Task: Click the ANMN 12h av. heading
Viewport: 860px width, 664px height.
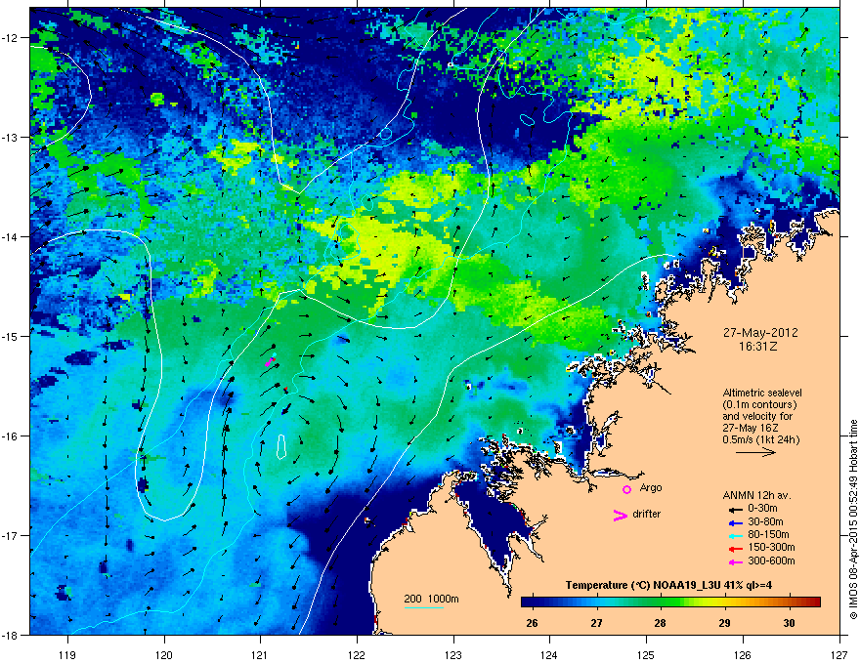Action: coord(756,495)
